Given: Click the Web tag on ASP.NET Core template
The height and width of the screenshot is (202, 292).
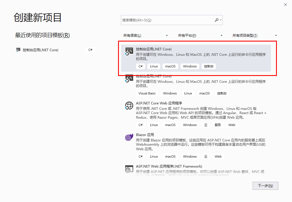Looking at the screenshot, I should tap(232, 125).
